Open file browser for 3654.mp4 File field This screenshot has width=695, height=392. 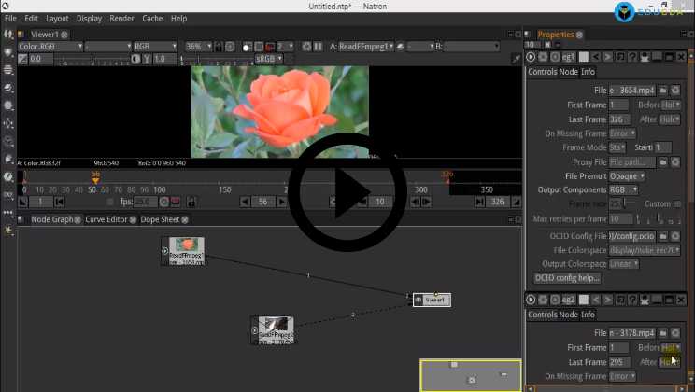pyautogui.click(x=663, y=91)
